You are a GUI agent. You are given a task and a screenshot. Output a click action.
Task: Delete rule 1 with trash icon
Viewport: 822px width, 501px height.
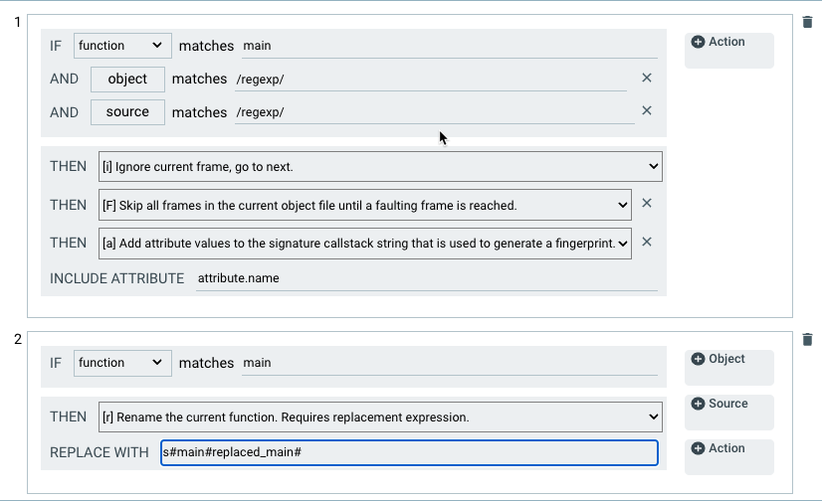tap(807, 22)
